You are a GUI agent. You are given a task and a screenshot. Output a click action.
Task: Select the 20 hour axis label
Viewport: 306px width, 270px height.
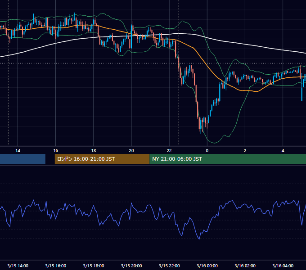coord(131,151)
